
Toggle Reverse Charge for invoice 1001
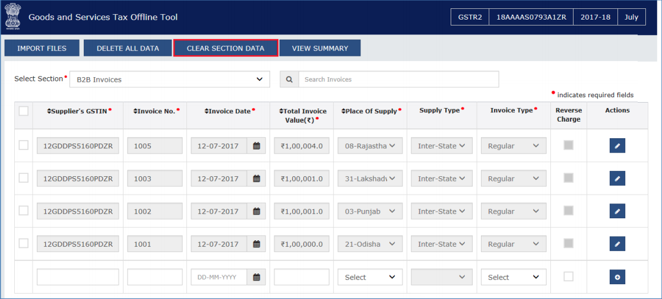tap(569, 243)
